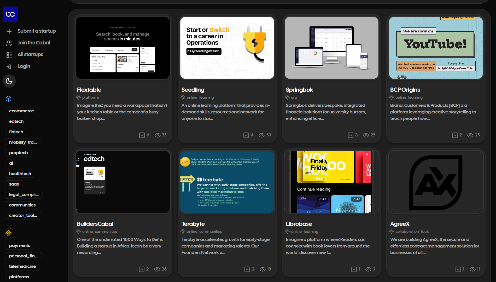
Task: Filter by healthtech category
Action: click(x=20, y=174)
